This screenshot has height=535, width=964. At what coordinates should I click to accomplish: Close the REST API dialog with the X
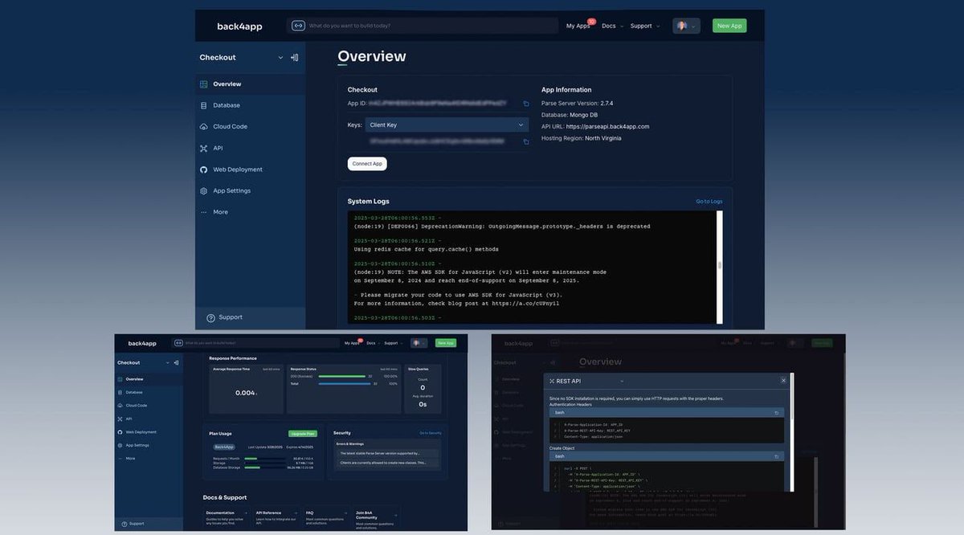(x=784, y=381)
